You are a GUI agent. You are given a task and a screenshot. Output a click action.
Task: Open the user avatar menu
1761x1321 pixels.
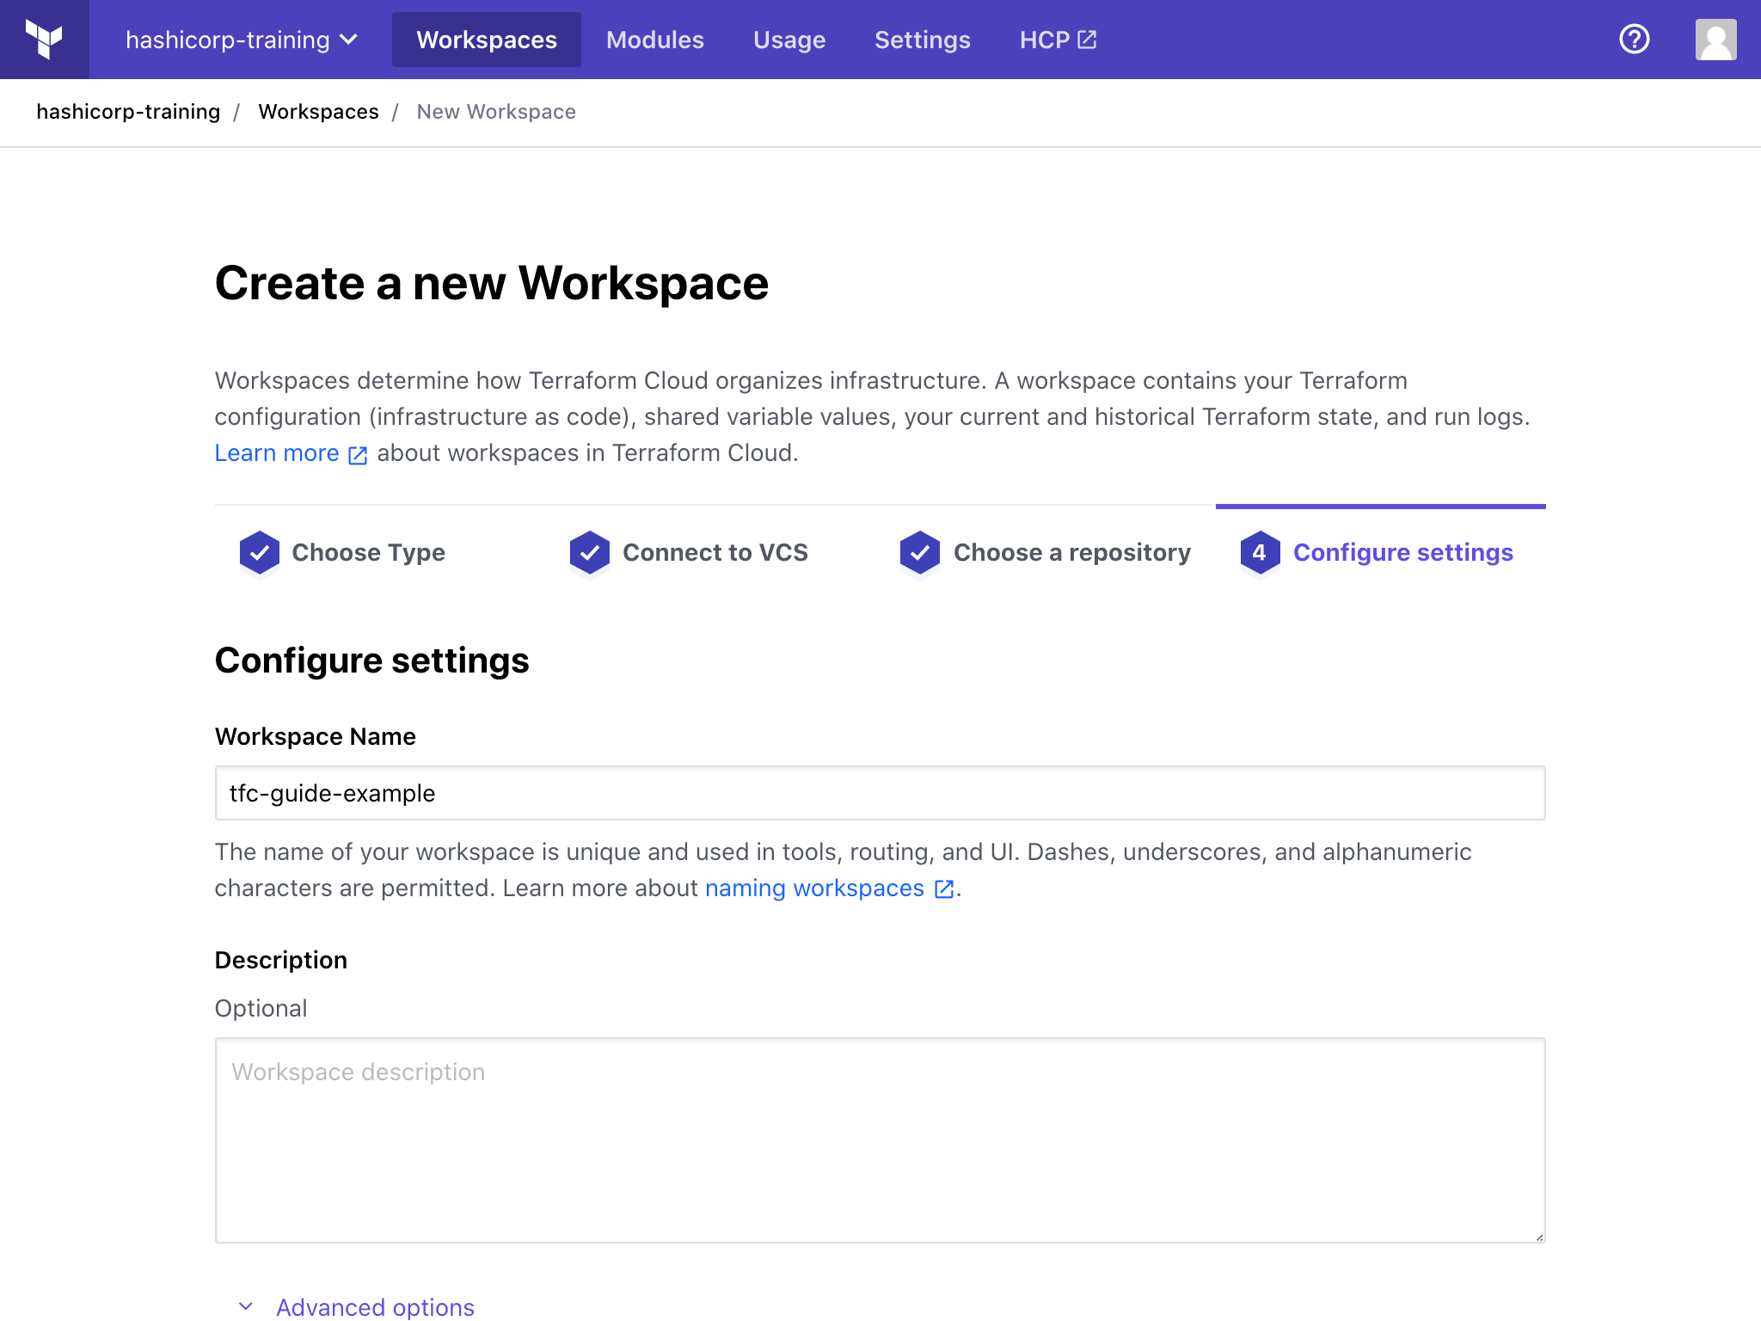(1715, 40)
